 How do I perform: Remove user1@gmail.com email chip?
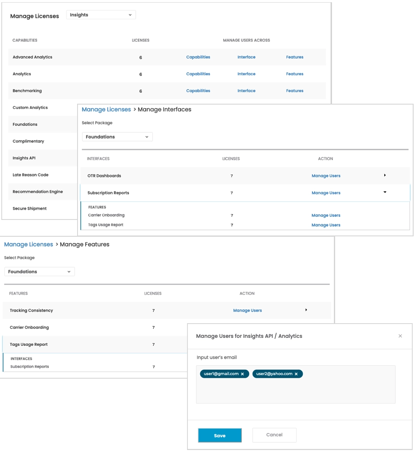pyautogui.click(x=242, y=374)
